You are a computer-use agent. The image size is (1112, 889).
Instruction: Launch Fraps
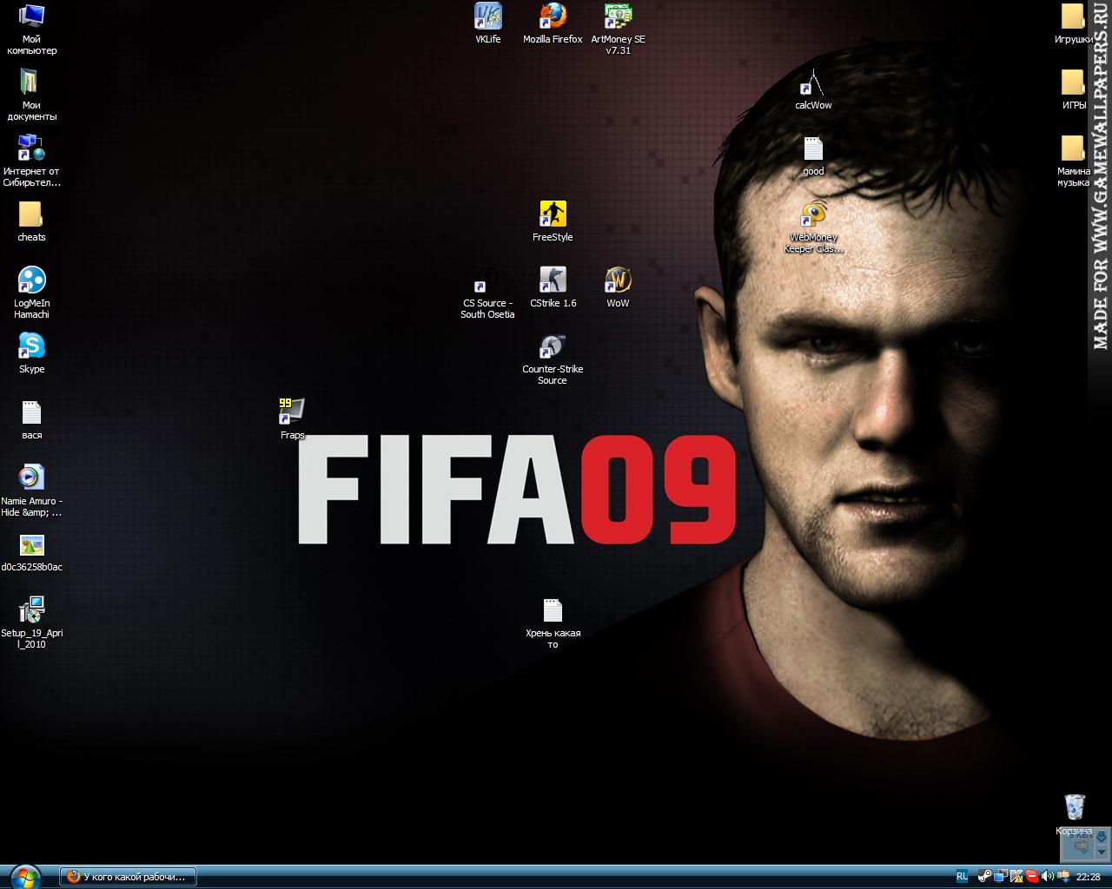pyautogui.click(x=291, y=411)
